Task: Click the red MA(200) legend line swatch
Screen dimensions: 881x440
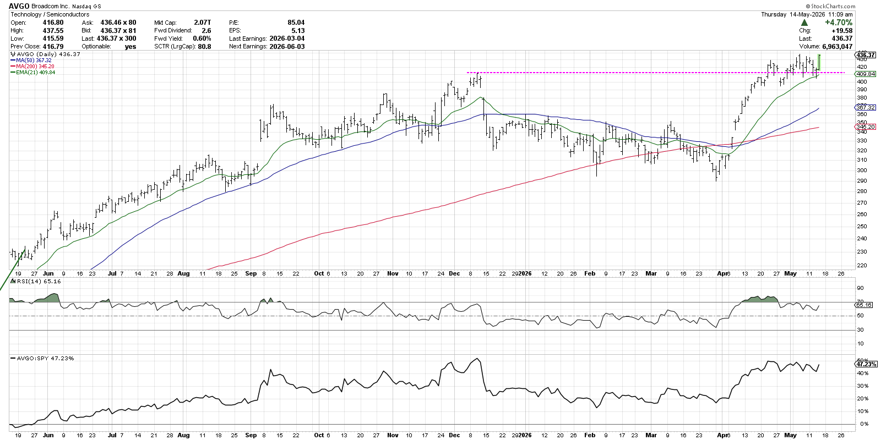Action: click(13, 66)
